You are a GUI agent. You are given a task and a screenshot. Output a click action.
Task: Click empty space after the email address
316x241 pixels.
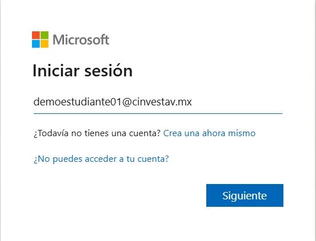click(237, 102)
